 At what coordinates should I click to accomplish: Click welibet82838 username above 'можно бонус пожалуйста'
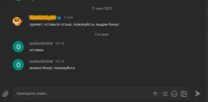click(x=41, y=62)
